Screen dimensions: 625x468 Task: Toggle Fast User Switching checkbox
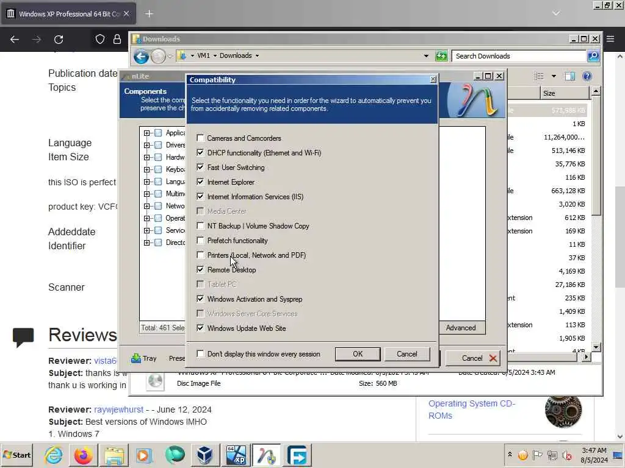tap(200, 168)
